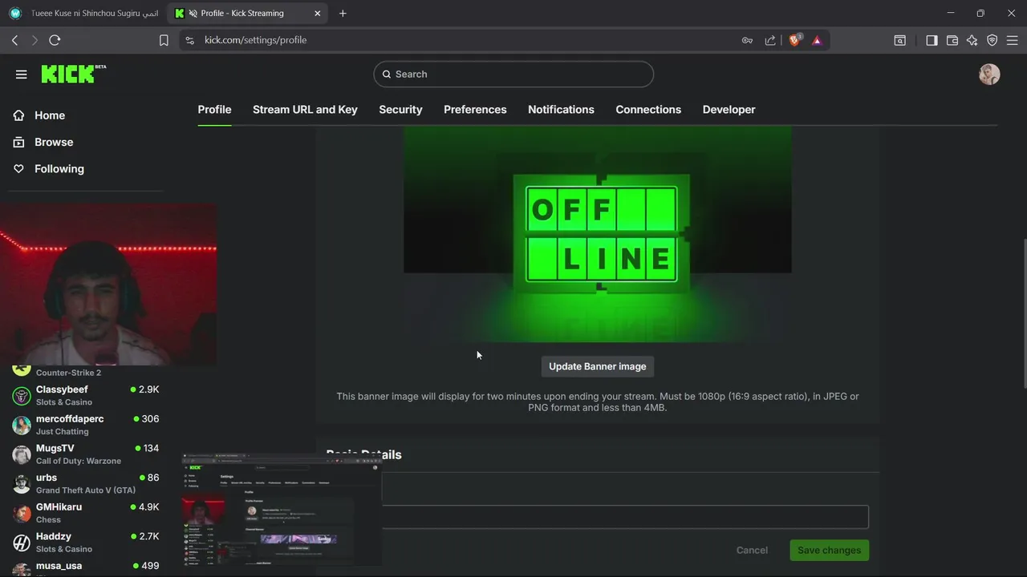This screenshot has width=1027, height=577.
Task: Open MugsTV channel avatar
Action: pyautogui.click(x=22, y=454)
